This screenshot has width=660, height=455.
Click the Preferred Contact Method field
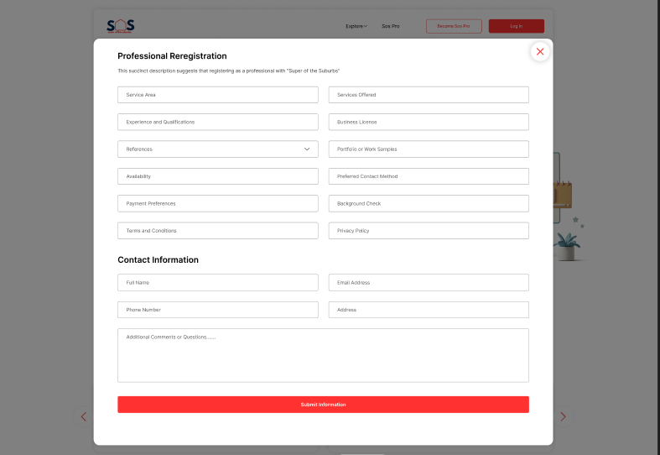point(429,176)
